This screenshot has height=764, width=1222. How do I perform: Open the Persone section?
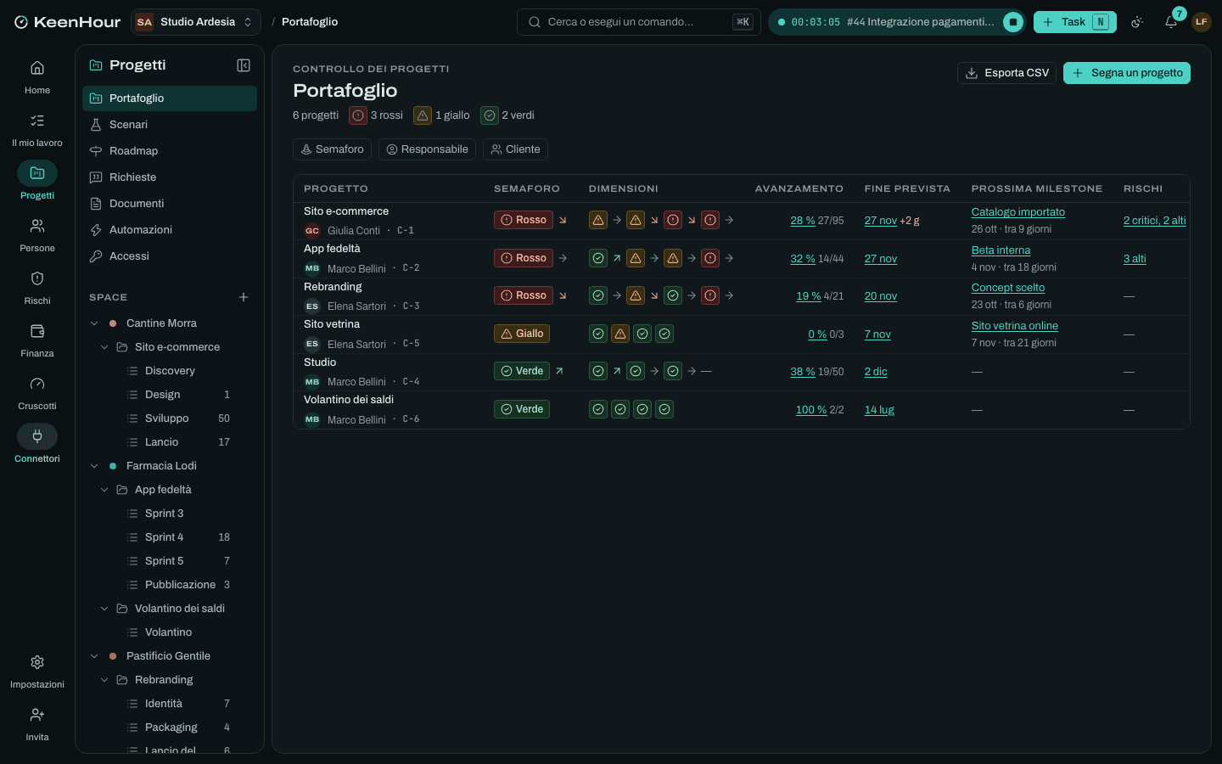pos(37,234)
